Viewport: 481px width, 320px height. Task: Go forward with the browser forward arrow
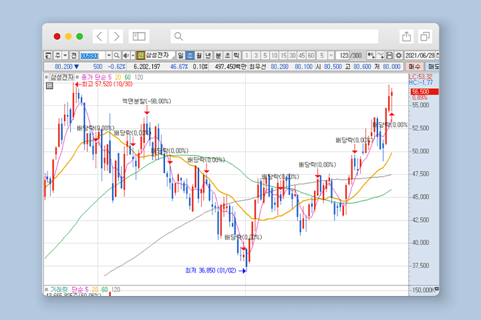click(116, 37)
